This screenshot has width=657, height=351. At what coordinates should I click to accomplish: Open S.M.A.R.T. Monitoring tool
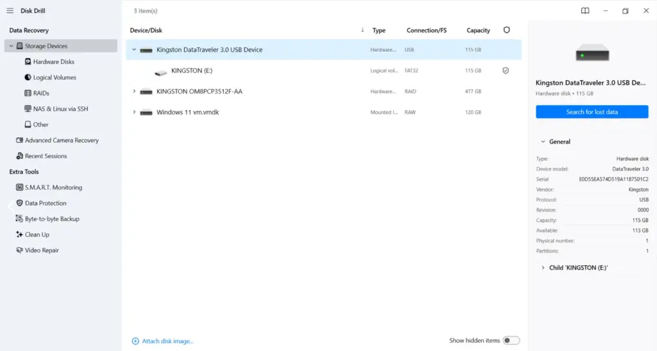tap(53, 188)
